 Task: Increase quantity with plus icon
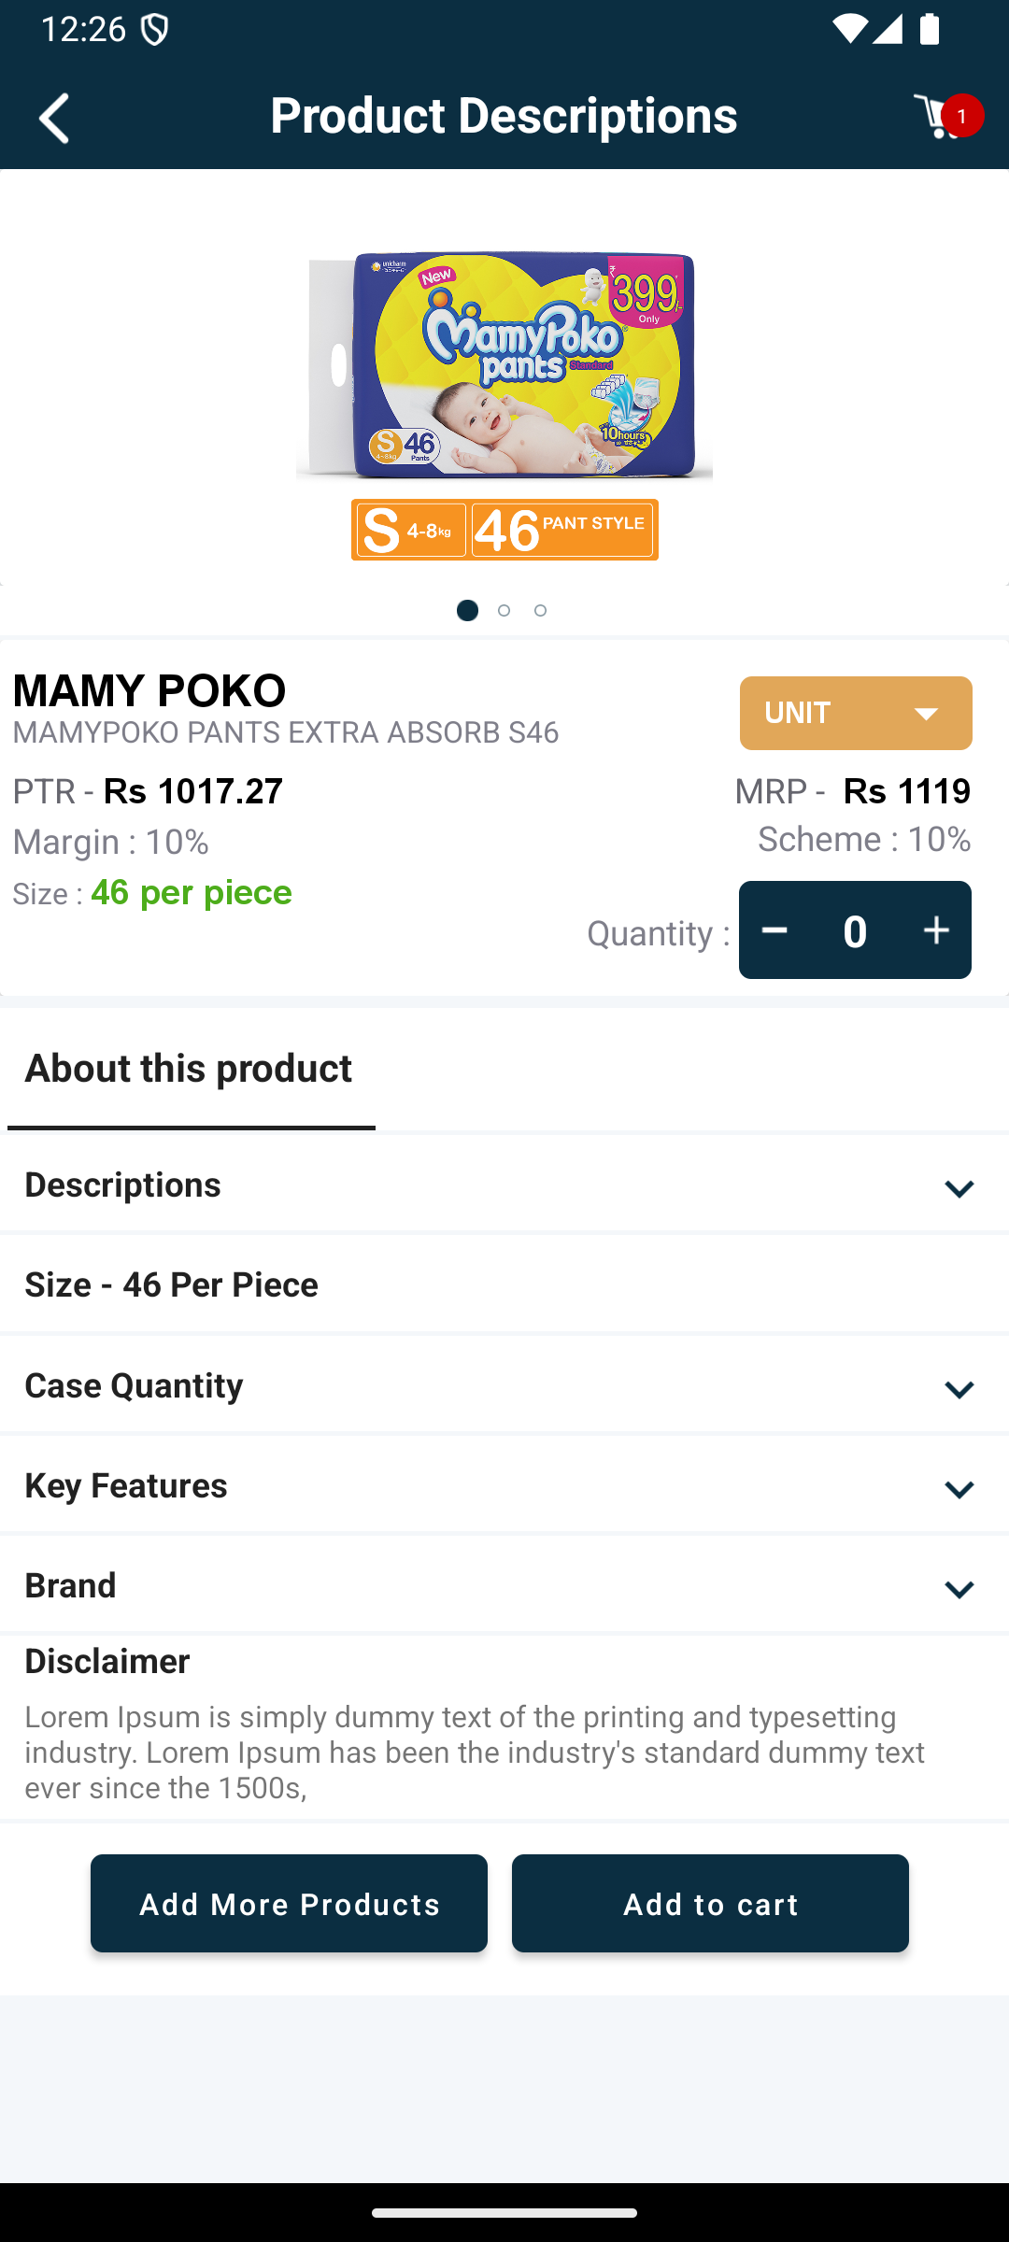935,930
